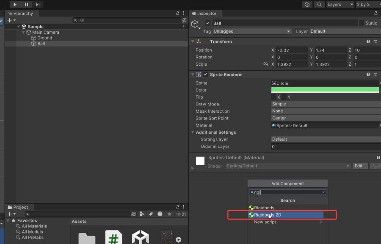Screen dimensions: 381x244
Task: Open the Layers dropdown in the toolbar
Action: point(340,4)
